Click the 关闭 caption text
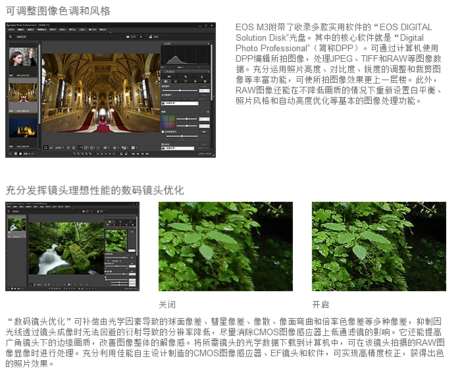 pyautogui.click(x=167, y=304)
